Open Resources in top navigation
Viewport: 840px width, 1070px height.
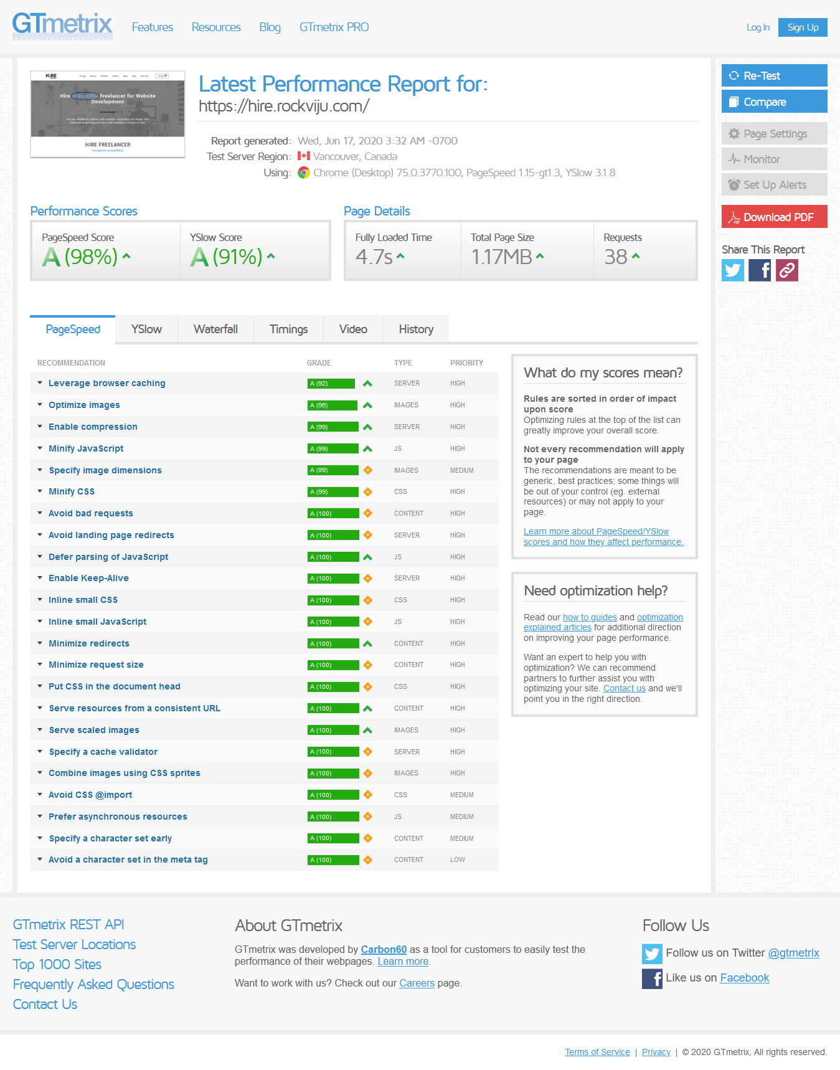click(216, 27)
